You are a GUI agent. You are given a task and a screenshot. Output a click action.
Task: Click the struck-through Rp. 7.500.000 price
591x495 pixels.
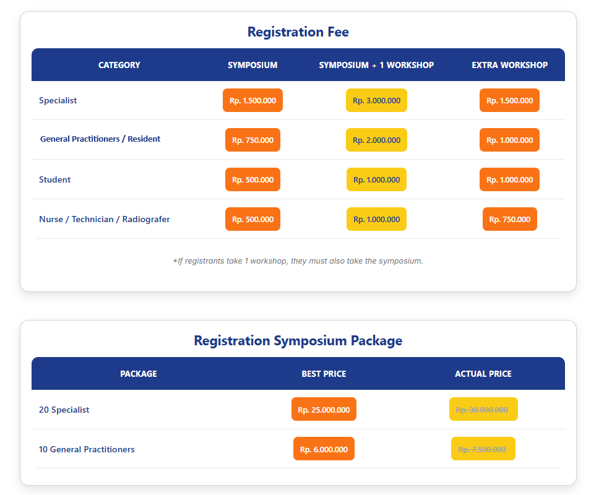(483, 449)
